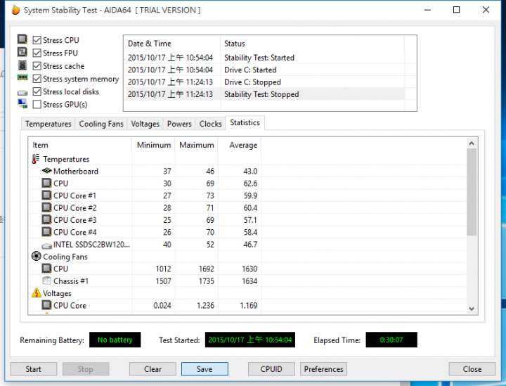Save the stability test results
Viewport: 506px width, 386px height.
click(x=205, y=369)
